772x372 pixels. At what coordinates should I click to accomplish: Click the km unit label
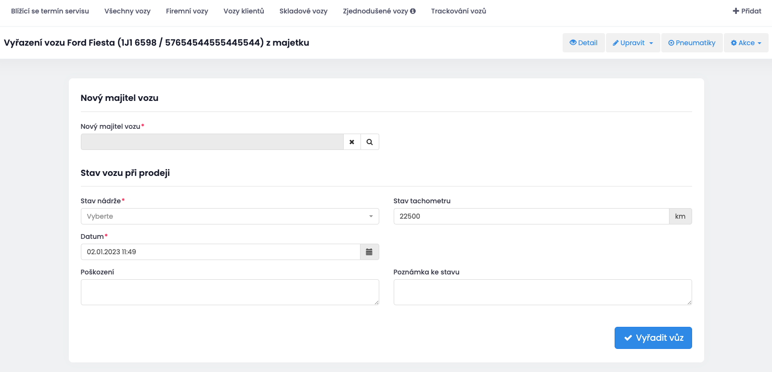680,216
